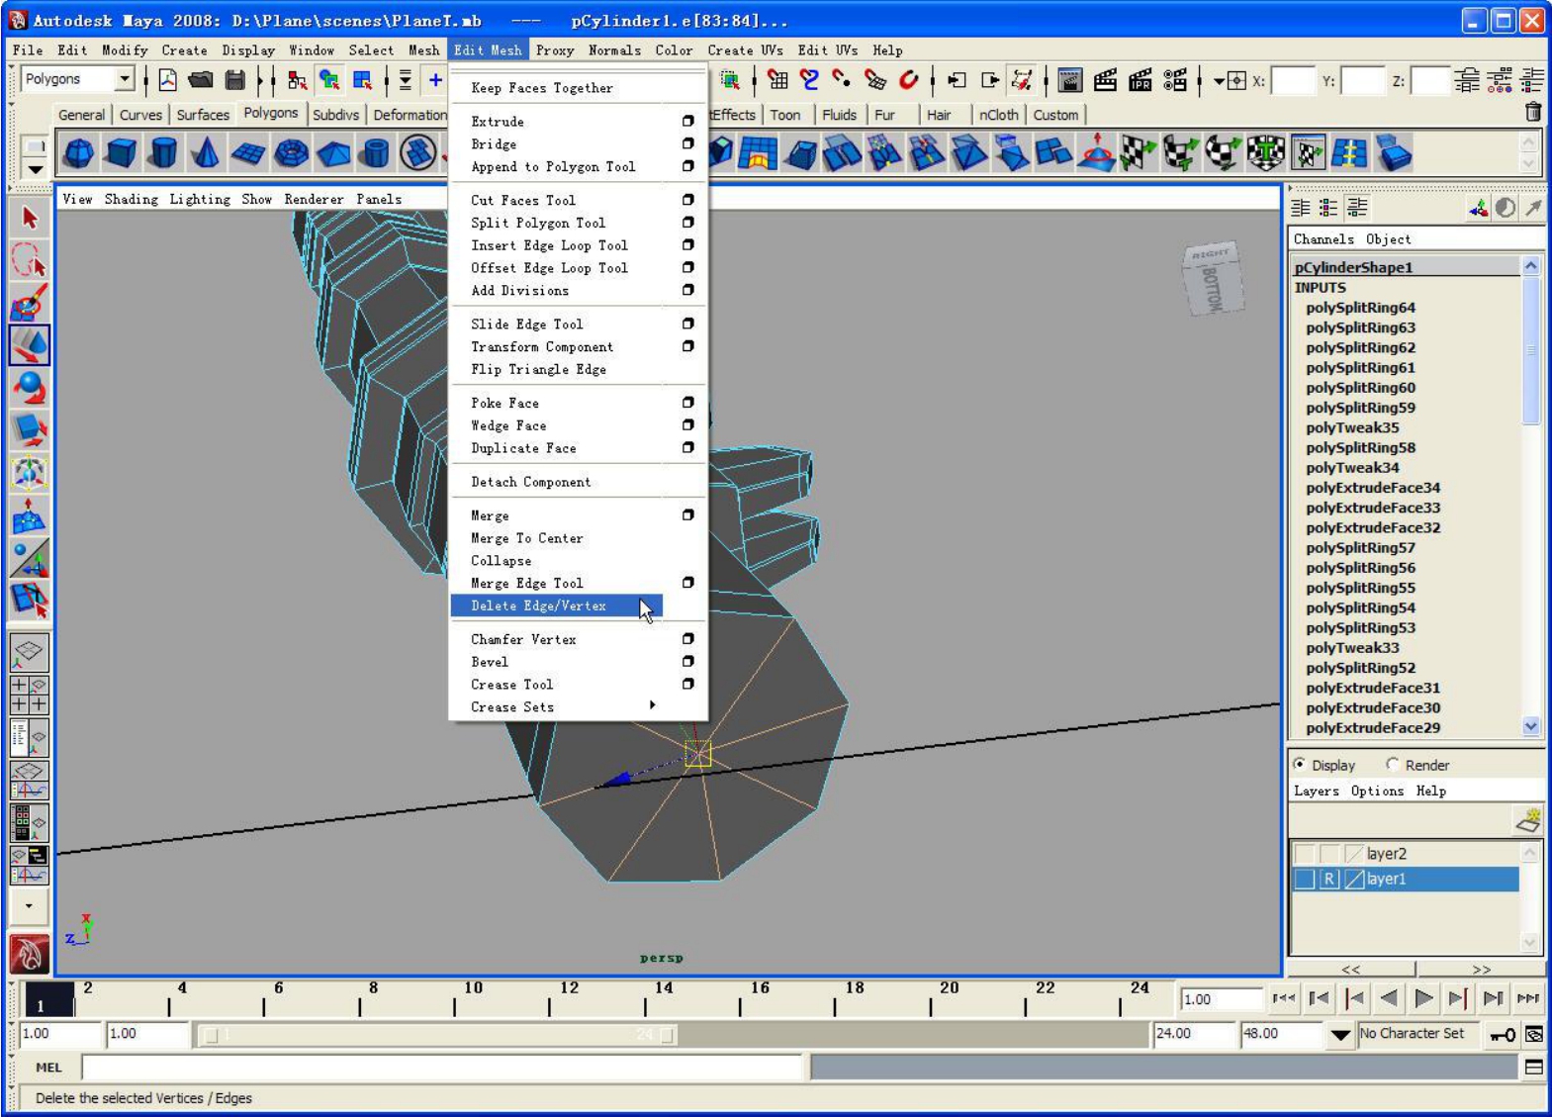Viewport: 1552px width, 1117px height.
Task: Click the create new layer icon
Action: click(1527, 820)
